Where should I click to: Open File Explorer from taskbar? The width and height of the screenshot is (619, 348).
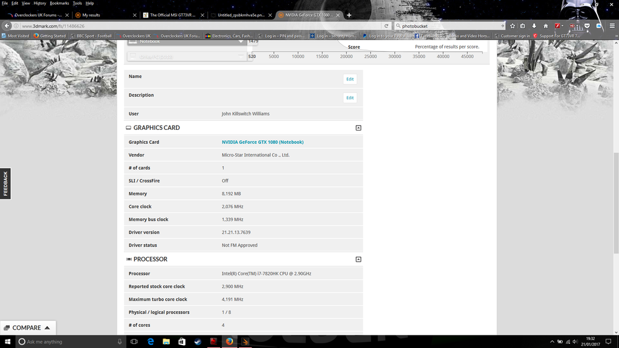coord(166,341)
